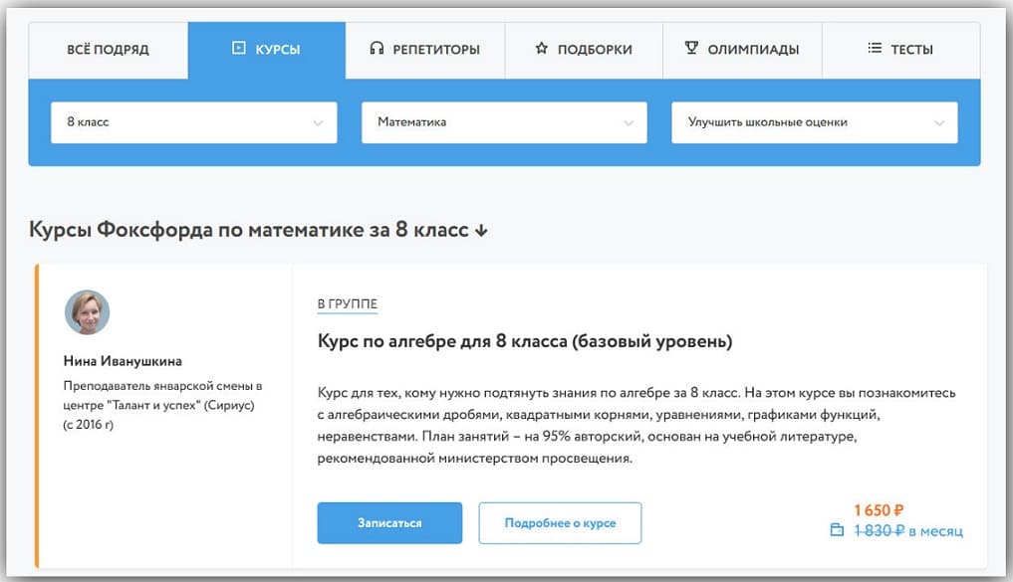Click the chevron in Математика dropdown
Viewport: 1013px width, 582px height.
coord(628,123)
